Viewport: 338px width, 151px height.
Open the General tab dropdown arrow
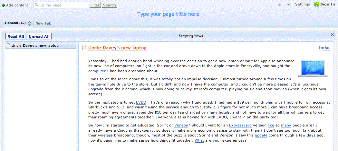coord(29,25)
